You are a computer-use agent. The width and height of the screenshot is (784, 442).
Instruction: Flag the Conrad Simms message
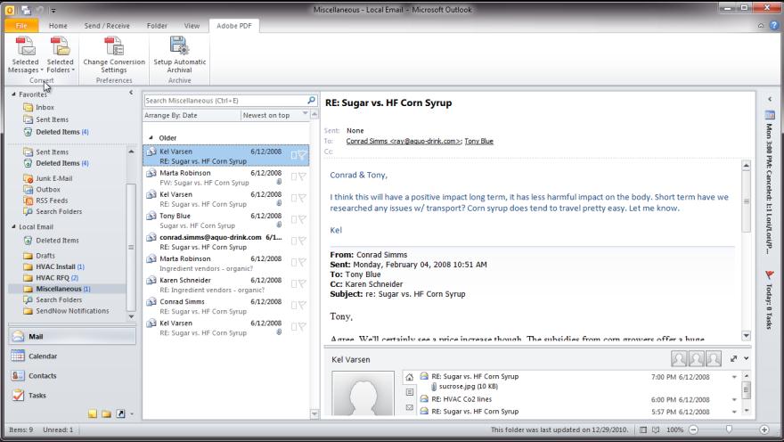tap(302, 306)
